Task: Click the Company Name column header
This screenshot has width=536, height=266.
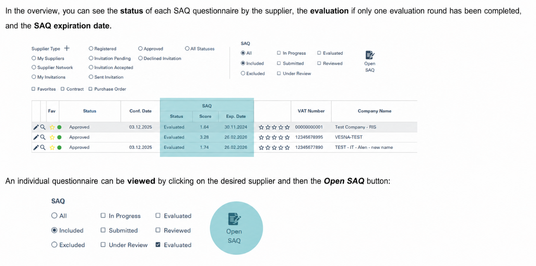Action: (374, 111)
